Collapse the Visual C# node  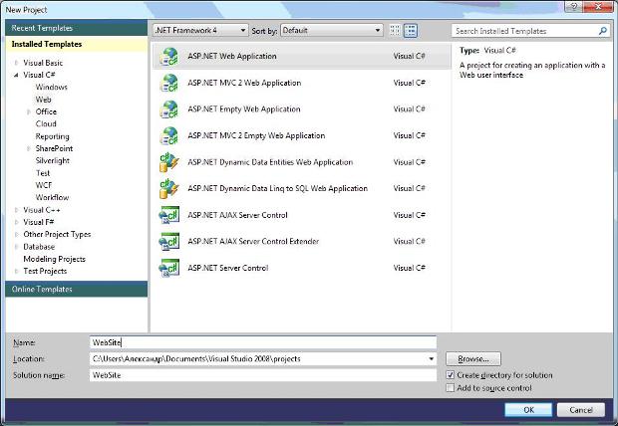pyautogui.click(x=16, y=75)
